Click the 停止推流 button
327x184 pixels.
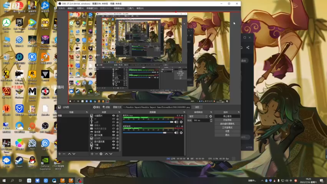coord(227,116)
